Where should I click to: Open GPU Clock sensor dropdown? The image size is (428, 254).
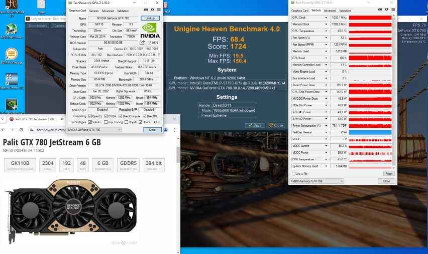point(326,18)
